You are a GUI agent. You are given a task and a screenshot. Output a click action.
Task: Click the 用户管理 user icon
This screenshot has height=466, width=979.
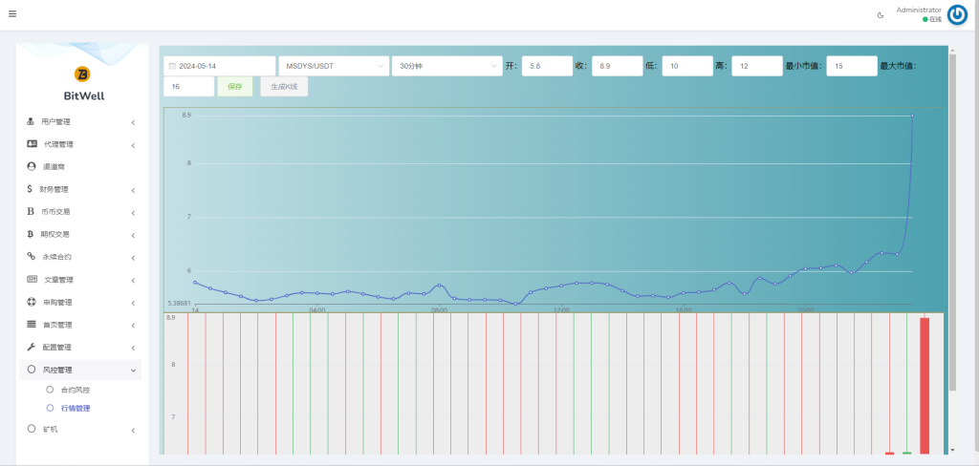pos(31,121)
